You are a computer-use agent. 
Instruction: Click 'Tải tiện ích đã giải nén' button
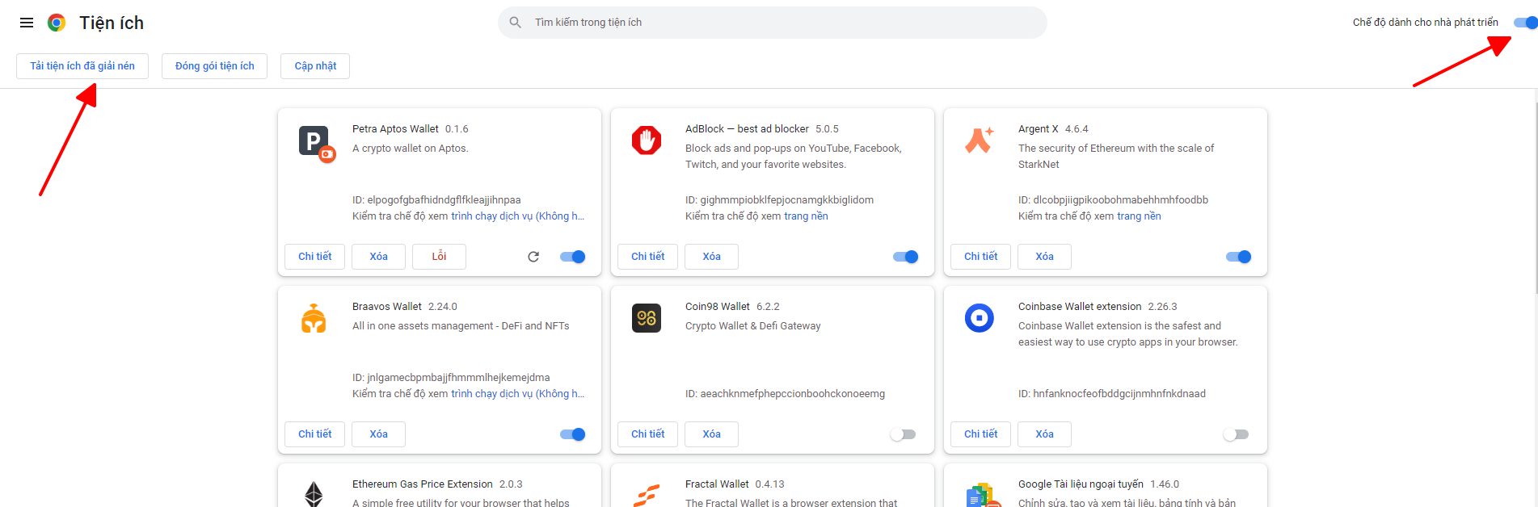[x=82, y=66]
